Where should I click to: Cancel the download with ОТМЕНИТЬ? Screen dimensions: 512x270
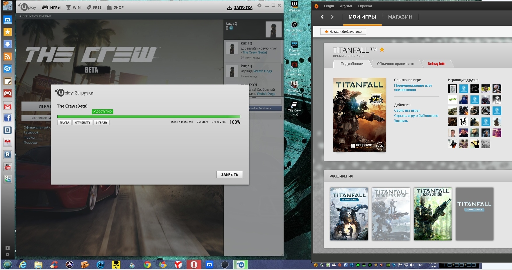(x=83, y=122)
